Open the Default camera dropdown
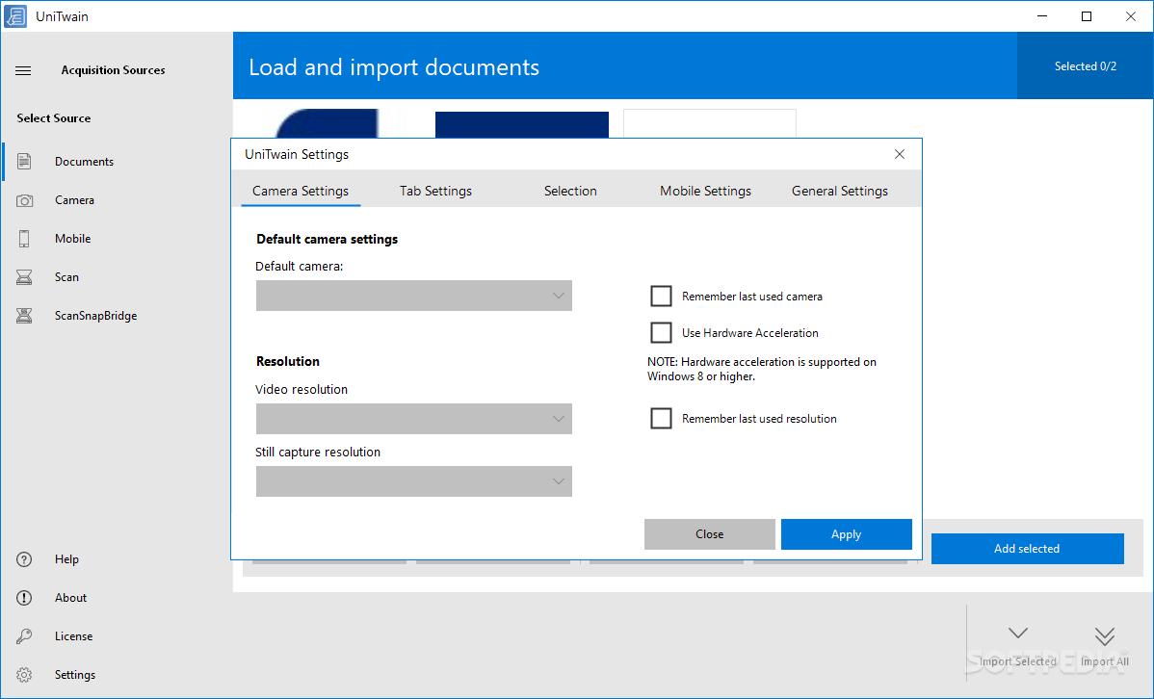 (x=413, y=295)
